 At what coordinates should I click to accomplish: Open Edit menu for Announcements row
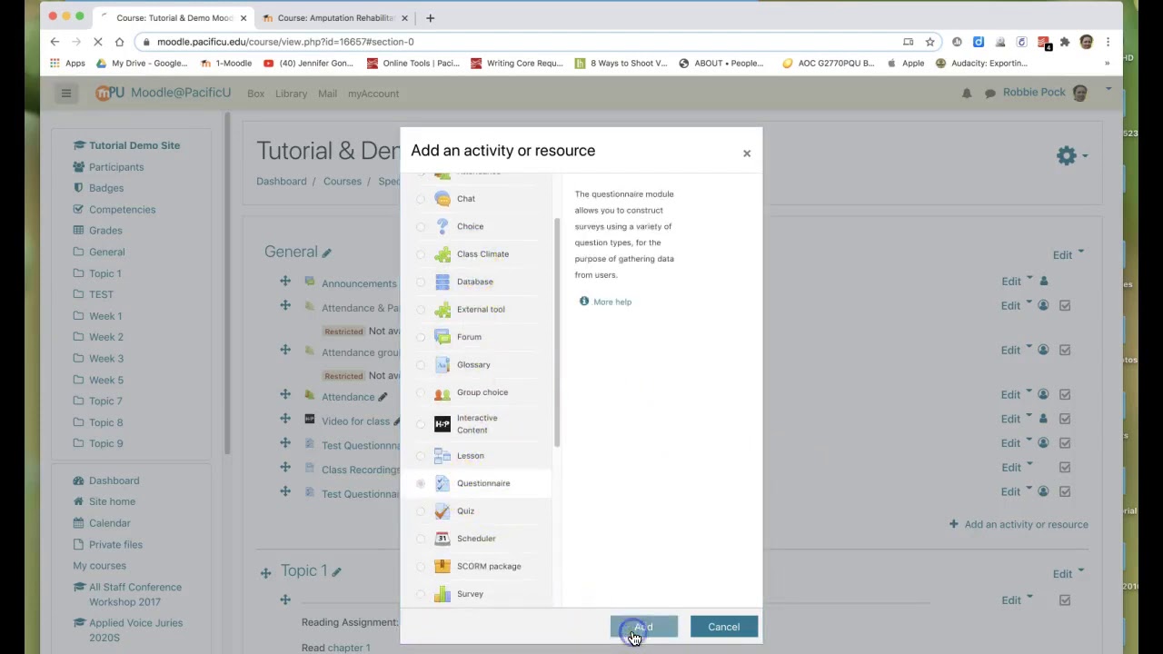point(1017,282)
